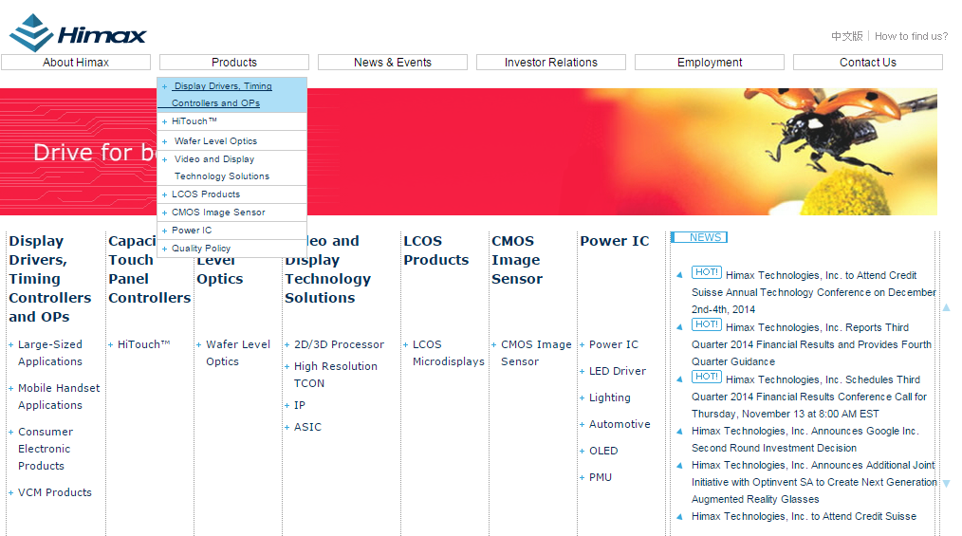
Task: Open ASIC link
Action: (307, 427)
